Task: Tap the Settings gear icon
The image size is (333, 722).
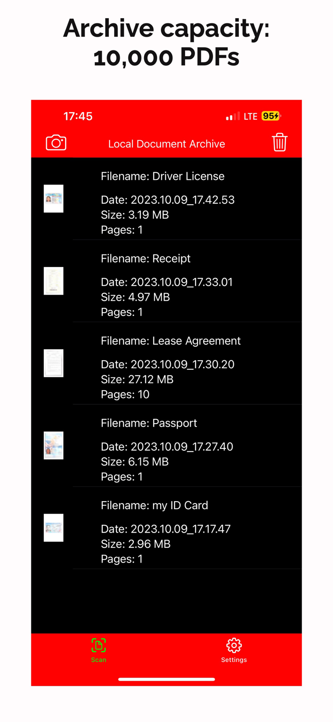Action: click(234, 645)
